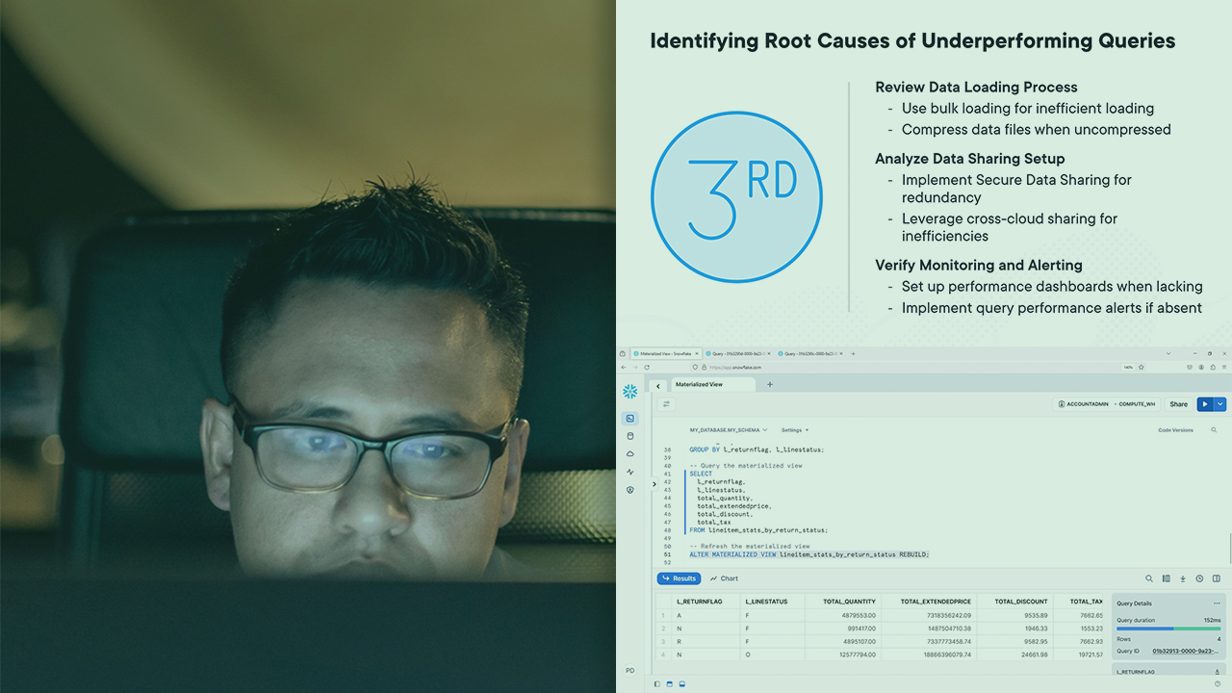Open the Data (database) sidebar icon
The width and height of the screenshot is (1232, 693).
click(629, 436)
